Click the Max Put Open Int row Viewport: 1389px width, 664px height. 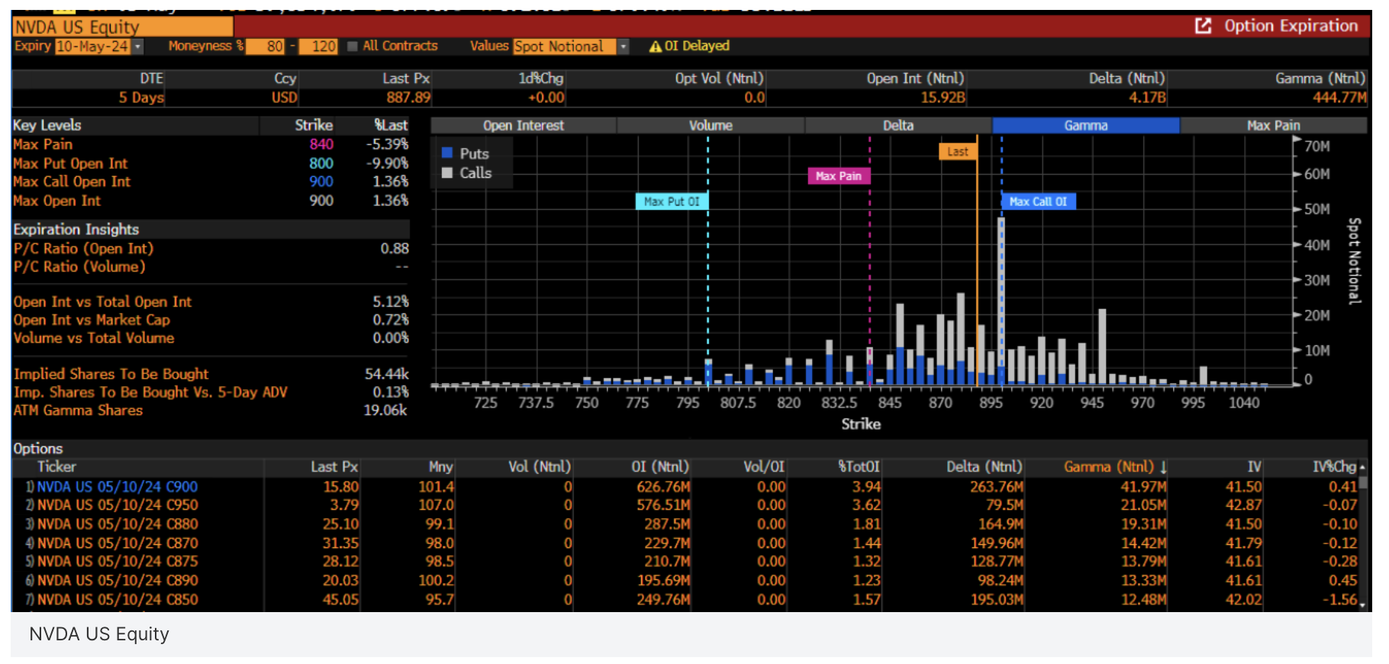[211, 163]
